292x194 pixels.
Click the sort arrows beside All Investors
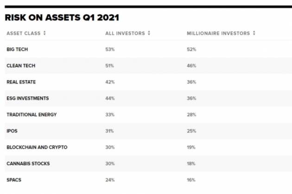(x=149, y=33)
